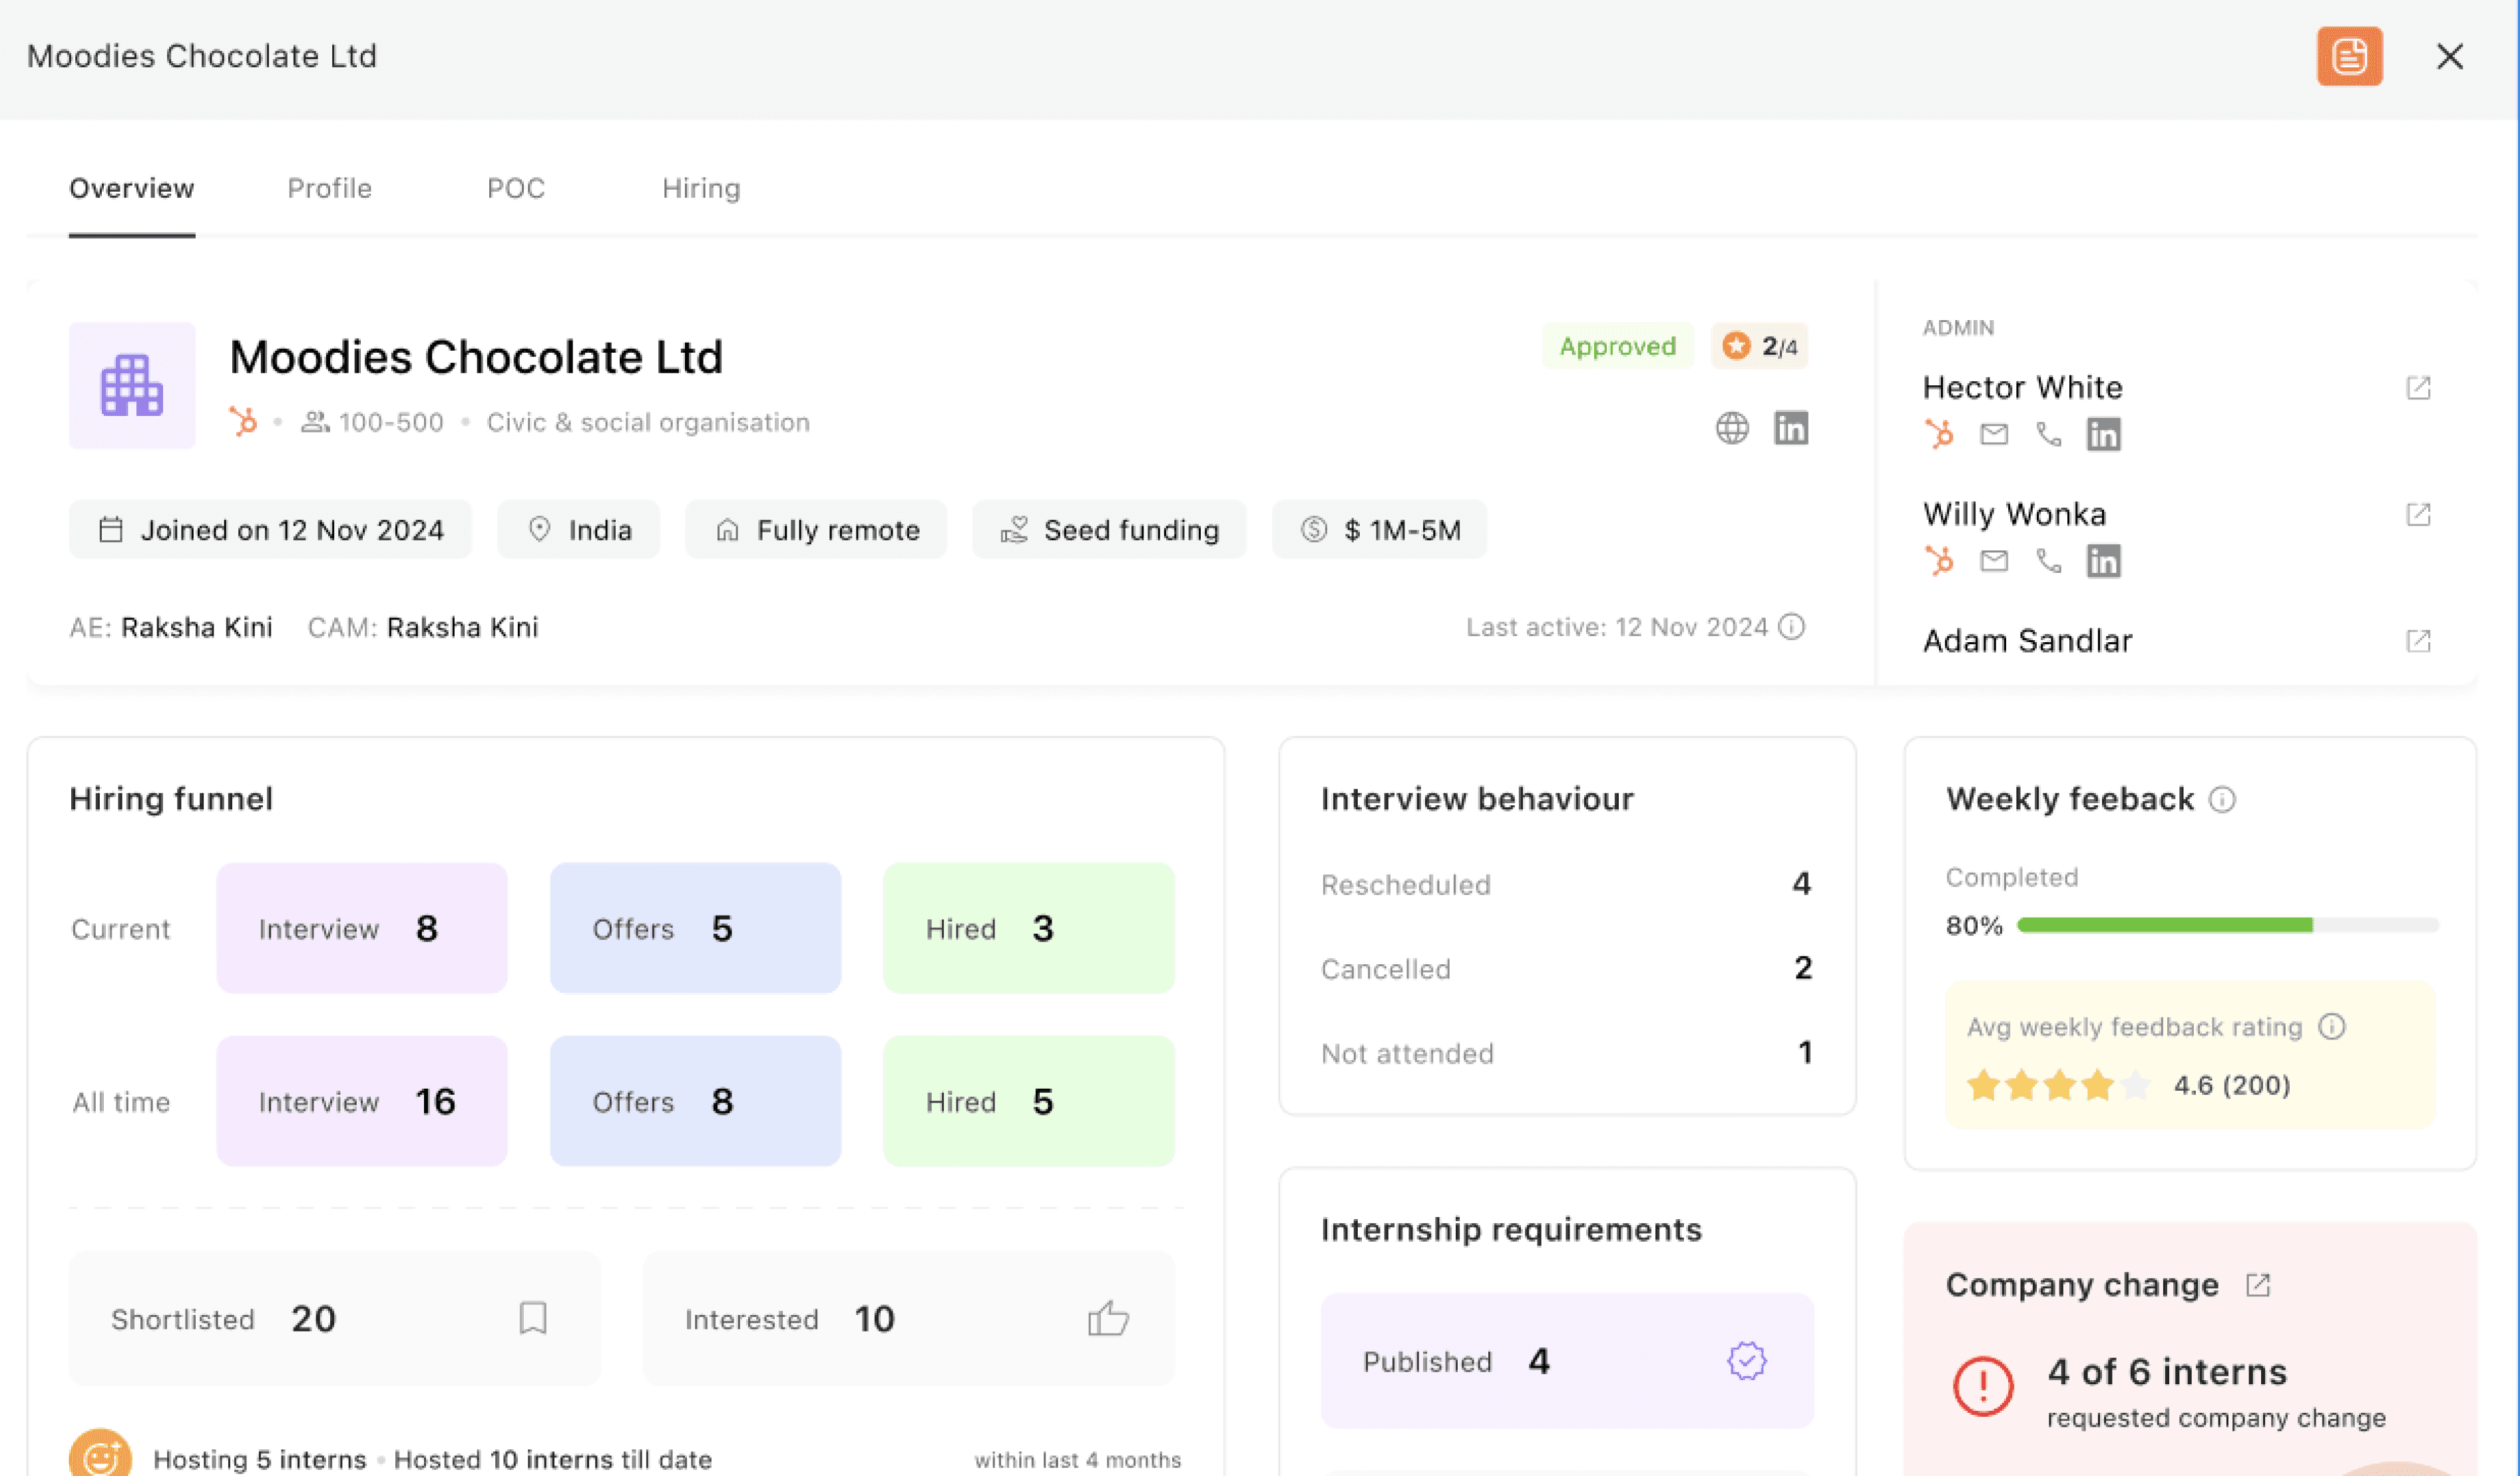Open Willy Wonka's LinkedIn icon
Viewport: 2520px width, 1476px height.
[2103, 561]
